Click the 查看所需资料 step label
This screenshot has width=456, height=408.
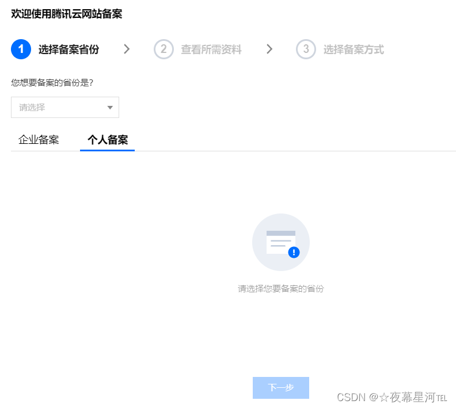click(211, 49)
